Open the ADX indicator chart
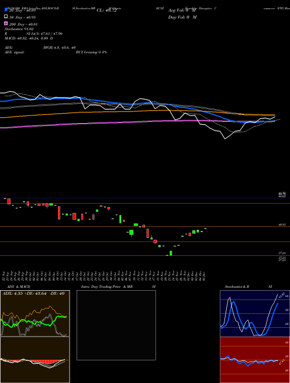This screenshot has width=290, height=383. click(35, 313)
